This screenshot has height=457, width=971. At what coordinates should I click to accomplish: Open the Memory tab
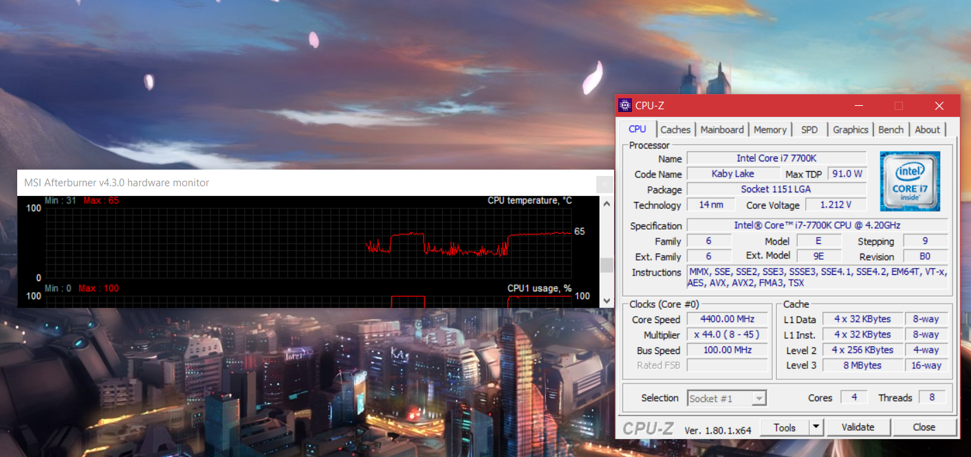point(770,129)
